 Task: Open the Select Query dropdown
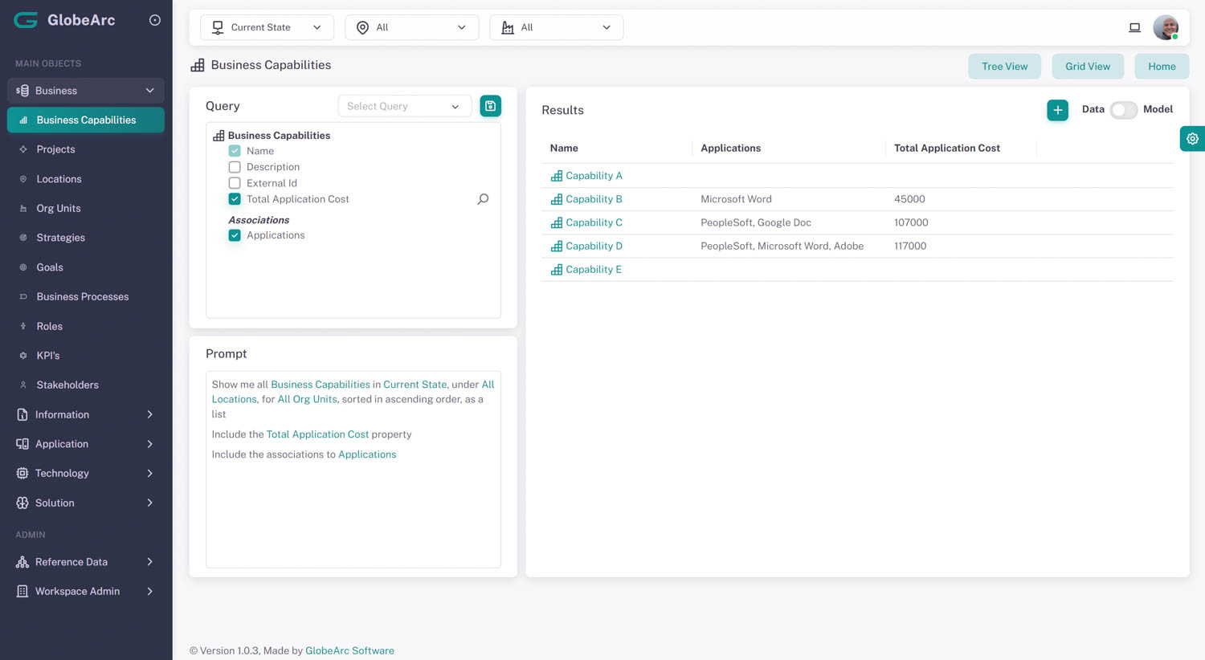pyautogui.click(x=404, y=106)
